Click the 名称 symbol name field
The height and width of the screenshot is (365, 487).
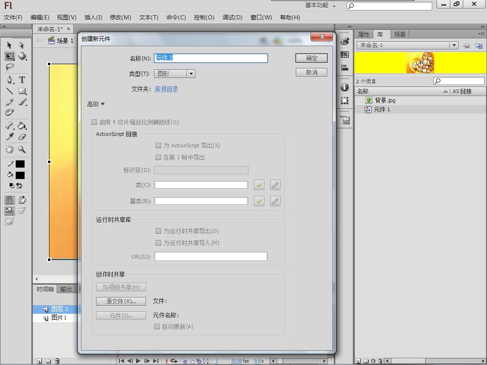tap(211, 58)
